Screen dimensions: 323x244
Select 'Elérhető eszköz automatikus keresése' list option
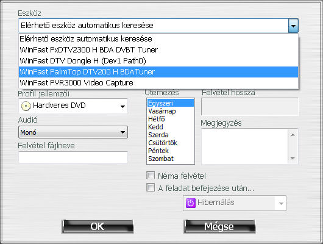click(x=158, y=39)
